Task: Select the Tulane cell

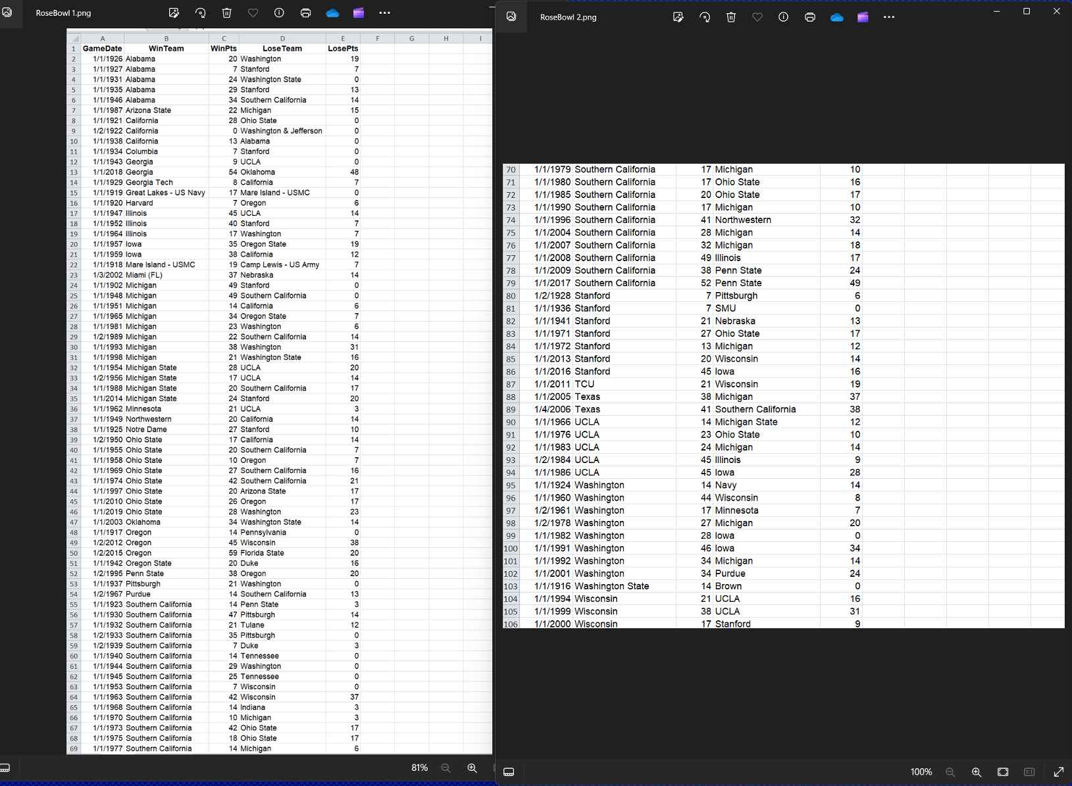Action: point(282,625)
